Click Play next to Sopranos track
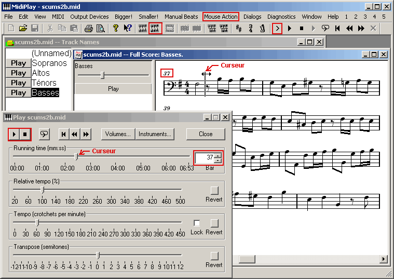394x279 pixels. point(18,63)
